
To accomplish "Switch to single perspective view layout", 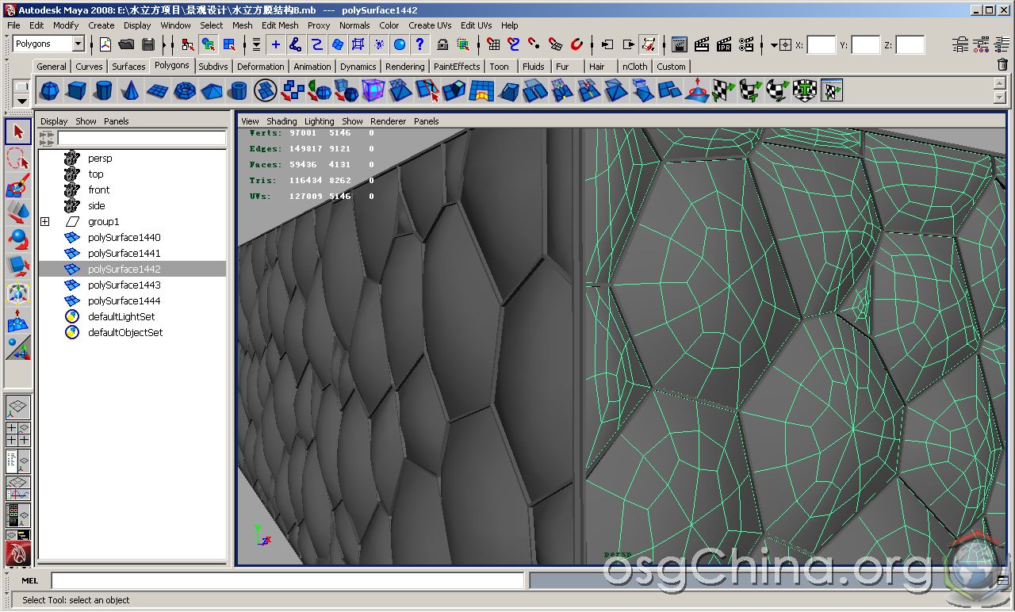I will point(18,408).
